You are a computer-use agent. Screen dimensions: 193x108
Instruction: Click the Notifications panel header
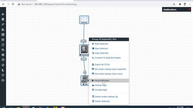coord(176,10)
